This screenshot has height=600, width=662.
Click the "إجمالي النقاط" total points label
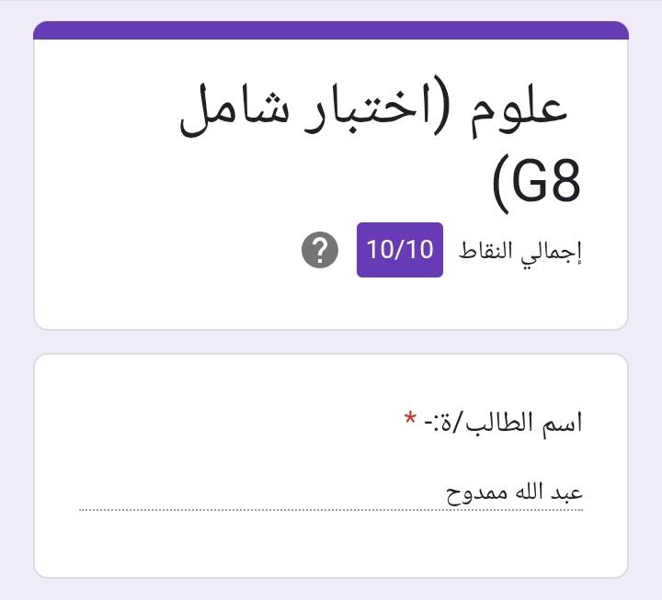pos(520,251)
